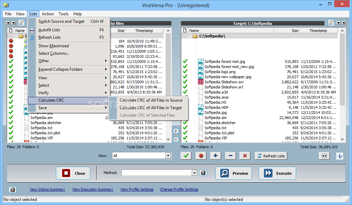The image size is (352, 205).
Task: Click the target Size column header
Action: pos(286,31)
